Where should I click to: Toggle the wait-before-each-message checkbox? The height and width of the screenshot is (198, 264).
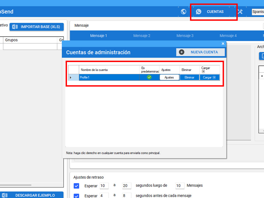click(77, 196)
